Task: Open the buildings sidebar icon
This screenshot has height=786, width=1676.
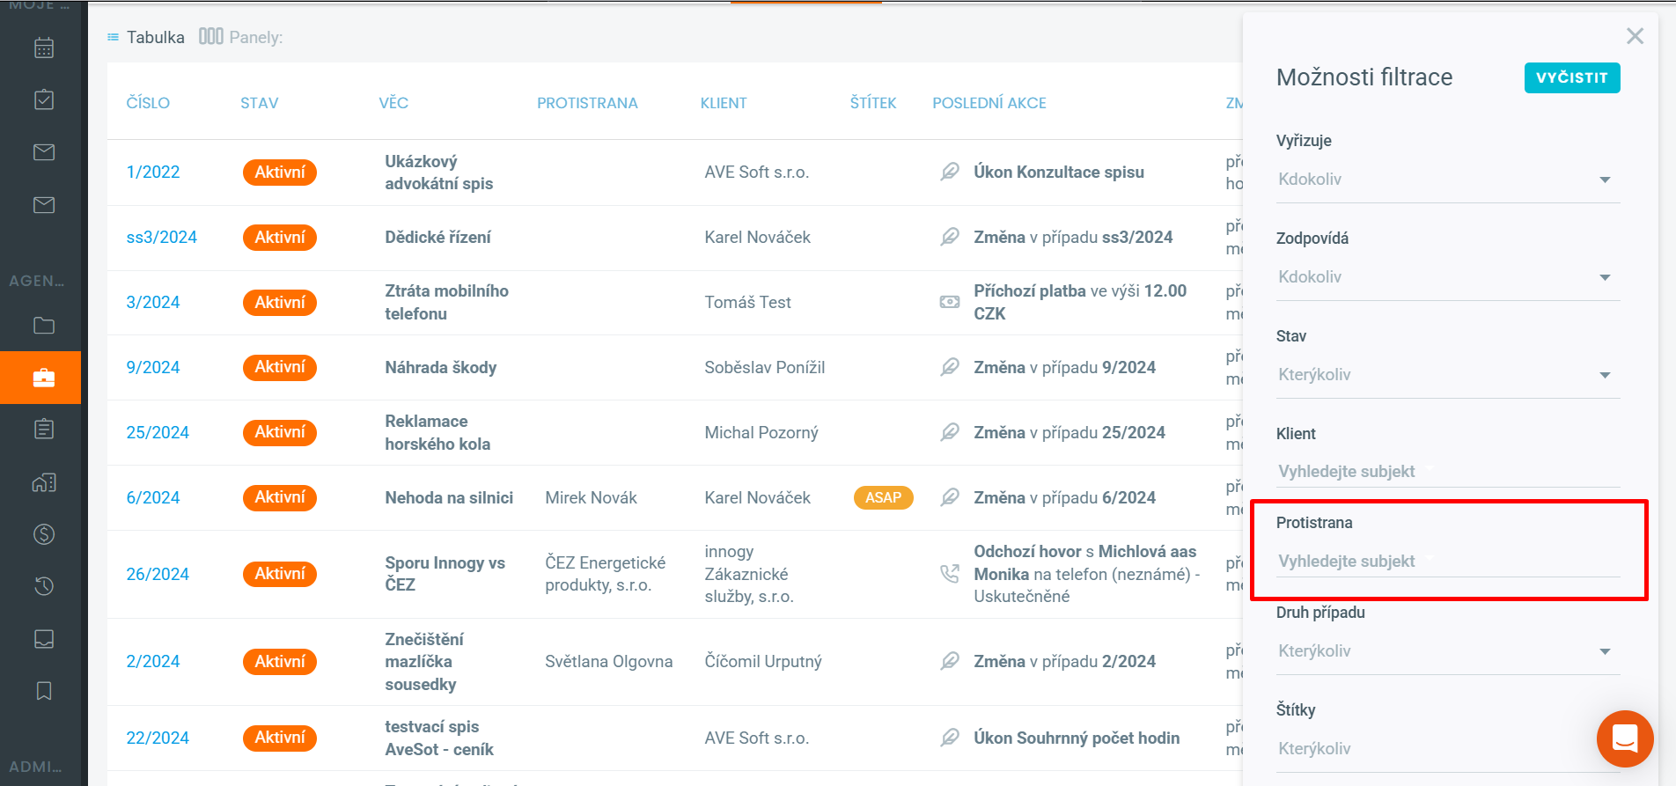Action: pos(44,482)
